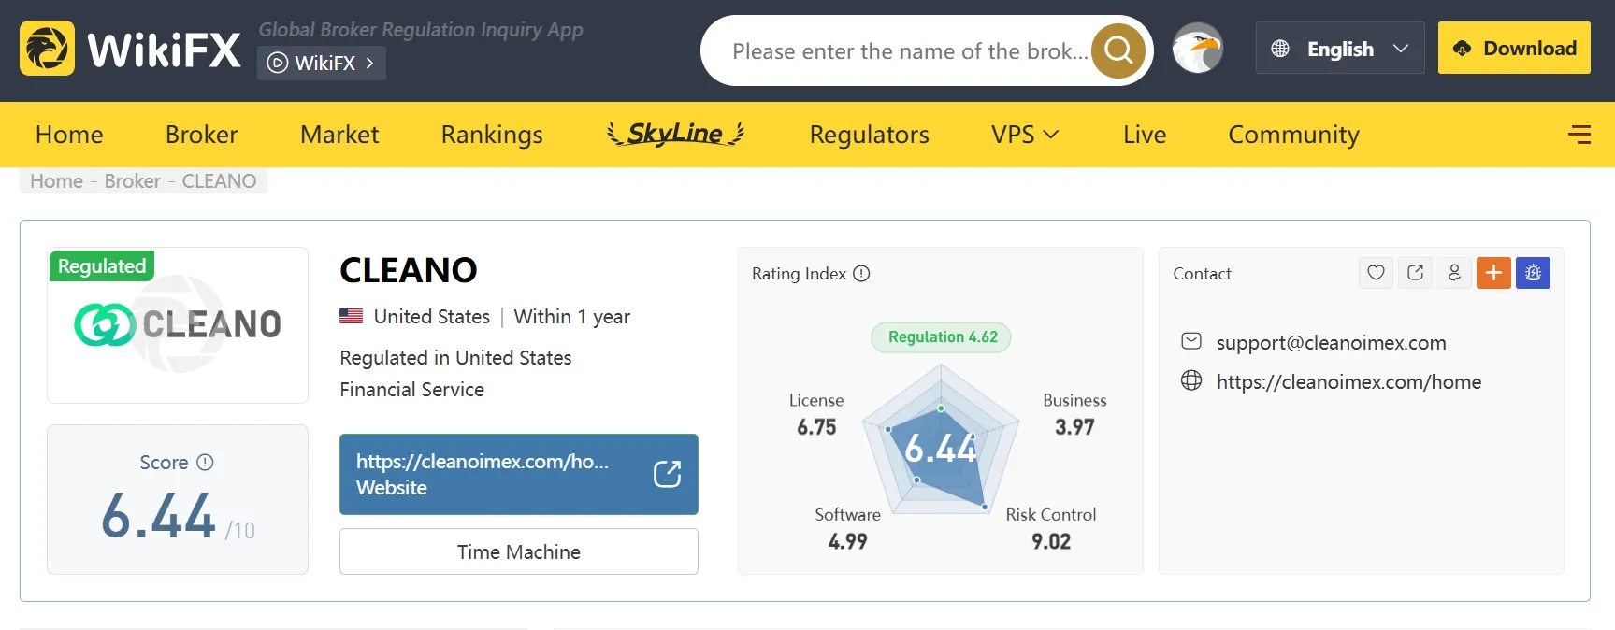Open the Time Machine button
The image size is (1615, 630).
click(x=519, y=551)
